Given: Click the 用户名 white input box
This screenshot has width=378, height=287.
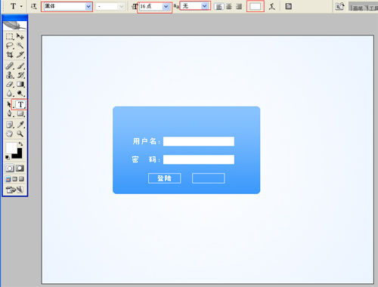Looking at the screenshot, I should tap(199, 141).
